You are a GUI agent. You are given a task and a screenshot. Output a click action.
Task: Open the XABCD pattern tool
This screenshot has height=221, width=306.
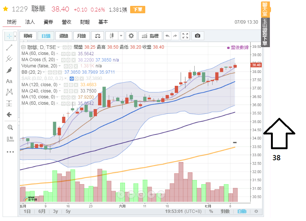coord(9,92)
